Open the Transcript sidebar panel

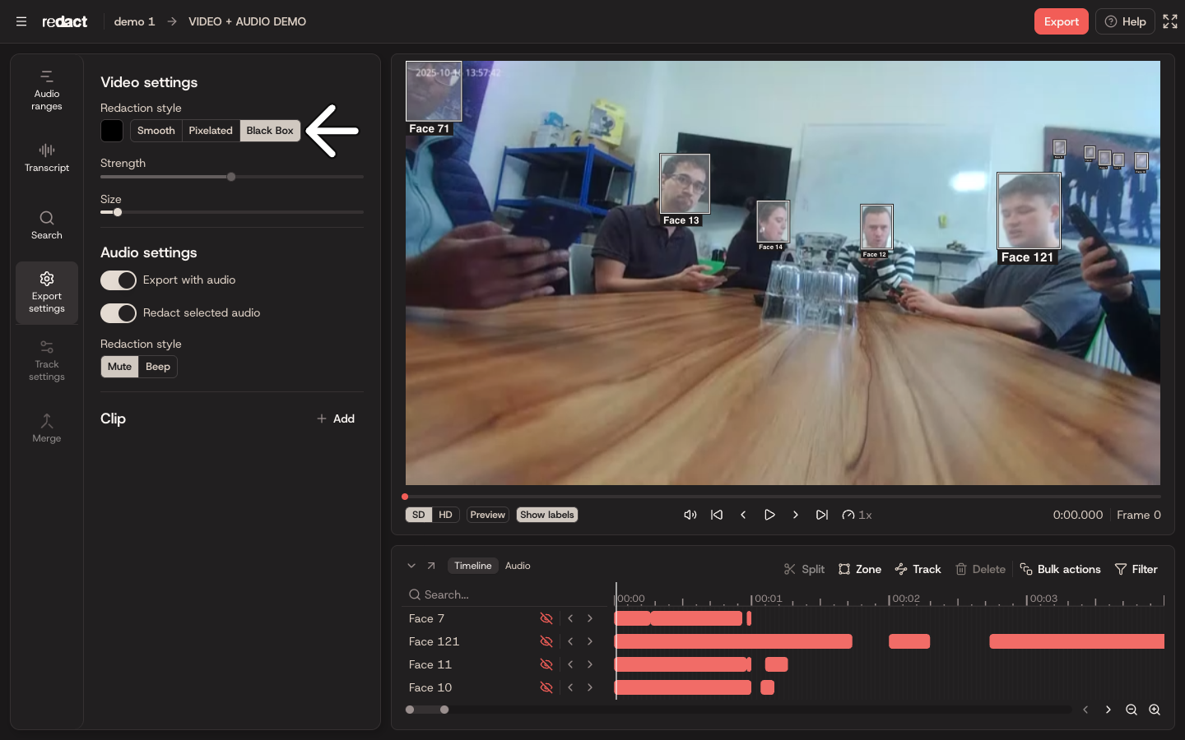point(47,158)
